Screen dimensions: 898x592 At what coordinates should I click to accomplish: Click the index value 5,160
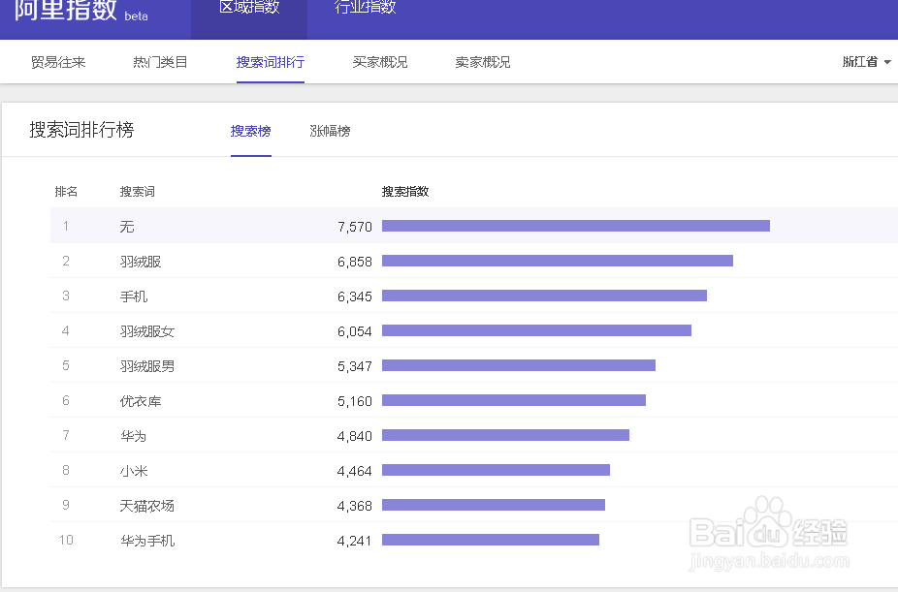click(x=355, y=401)
